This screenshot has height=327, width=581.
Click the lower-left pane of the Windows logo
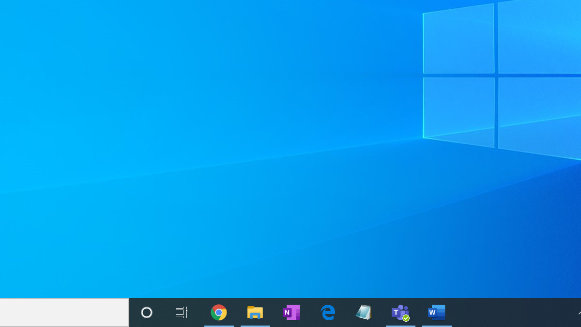(x=459, y=111)
